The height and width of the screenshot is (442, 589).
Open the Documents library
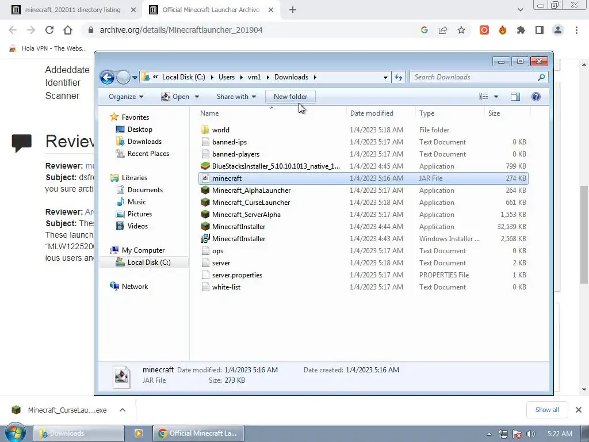pyautogui.click(x=145, y=190)
